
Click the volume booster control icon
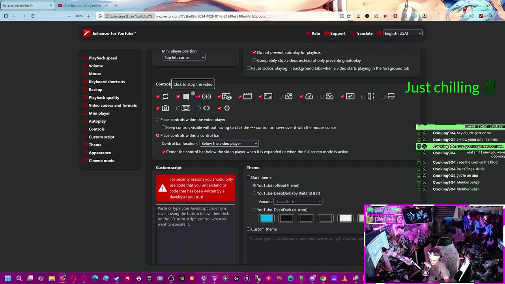click(x=206, y=97)
